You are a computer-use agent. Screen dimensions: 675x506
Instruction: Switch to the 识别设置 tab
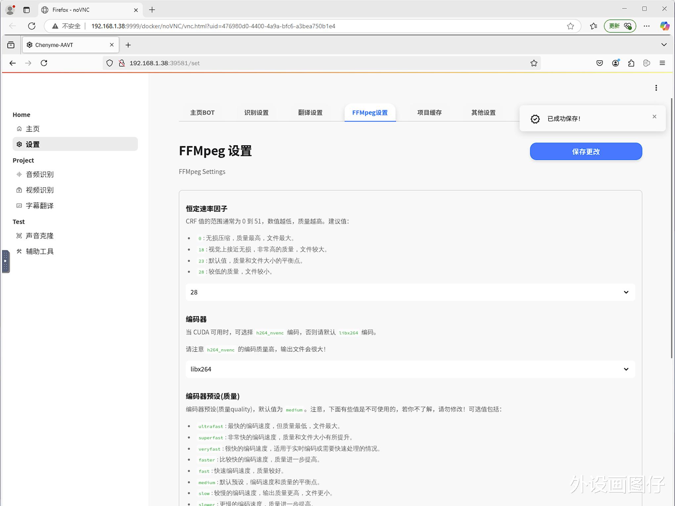click(256, 113)
